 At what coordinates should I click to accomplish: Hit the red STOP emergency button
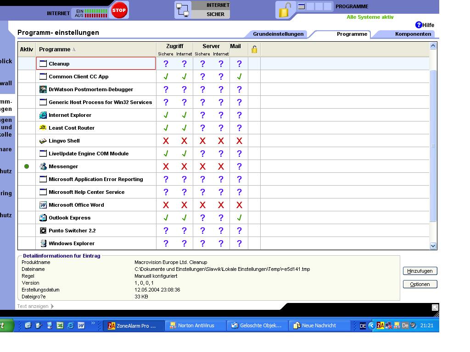(119, 10)
